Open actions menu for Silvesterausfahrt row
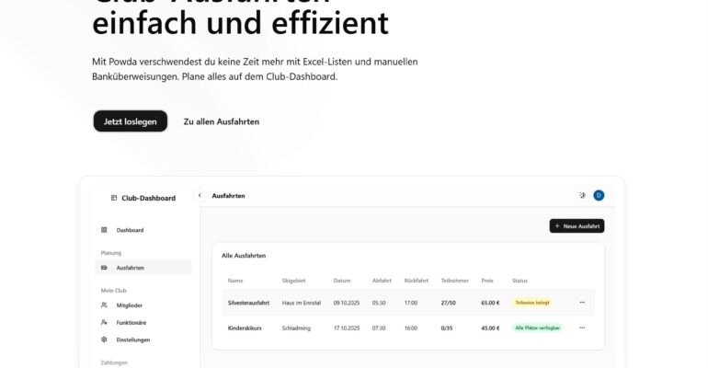 click(582, 303)
